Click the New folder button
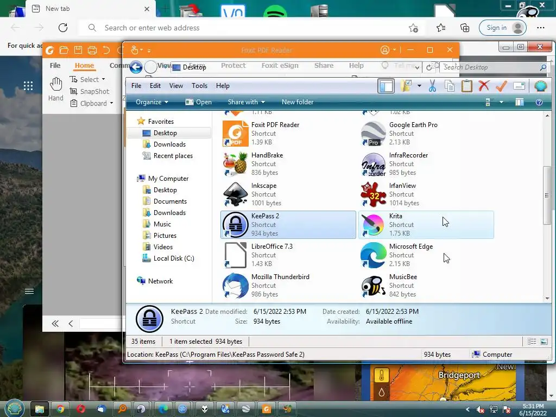Screen dimensions: 556x417 point(298,102)
